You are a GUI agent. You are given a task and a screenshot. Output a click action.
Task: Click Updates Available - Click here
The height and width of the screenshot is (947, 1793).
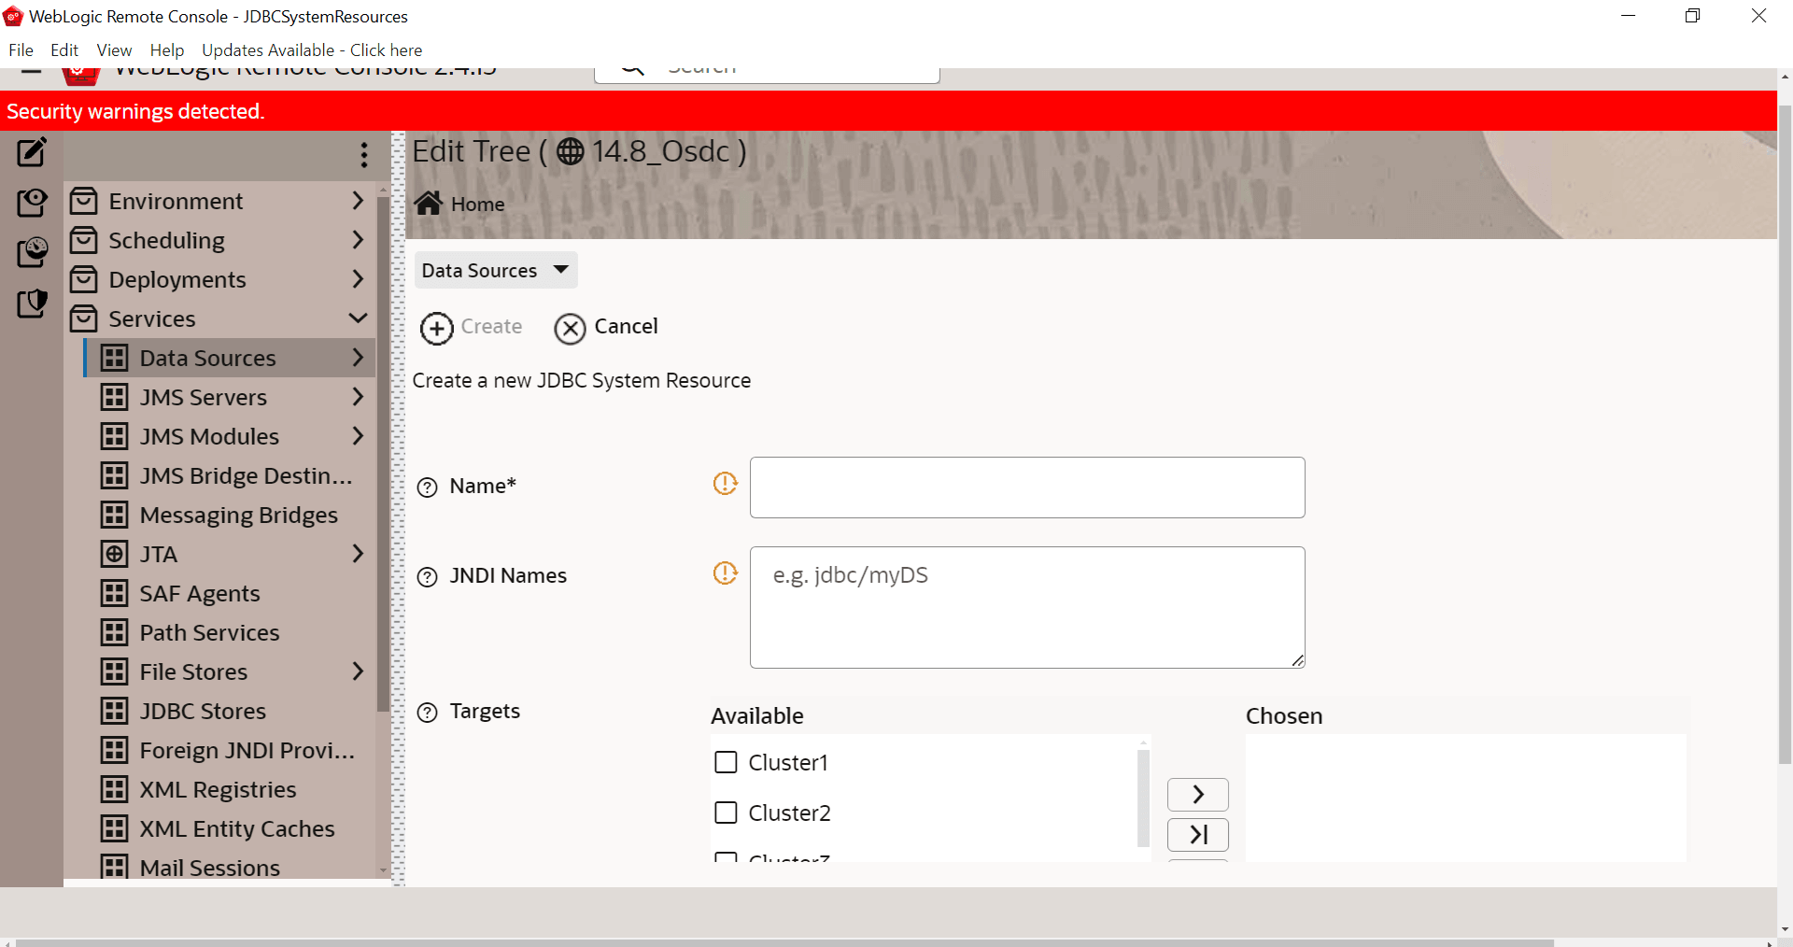point(312,50)
